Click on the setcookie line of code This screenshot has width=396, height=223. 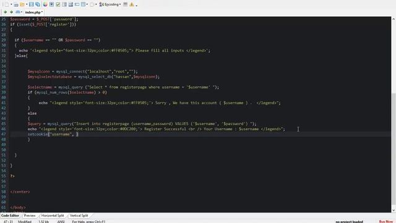53,134
